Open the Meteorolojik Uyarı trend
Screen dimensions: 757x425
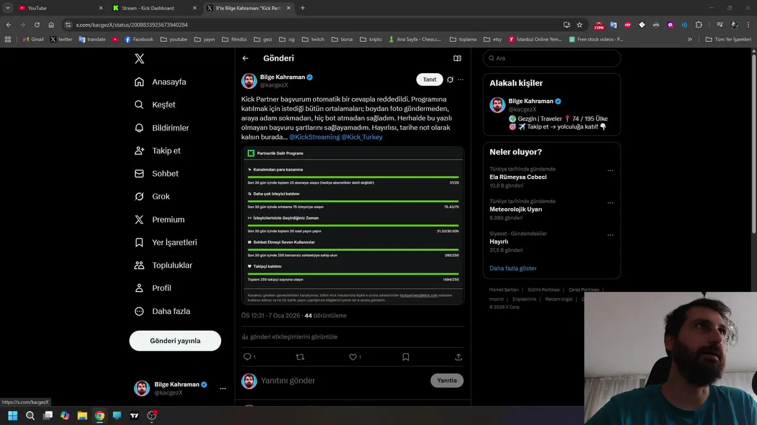point(516,209)
